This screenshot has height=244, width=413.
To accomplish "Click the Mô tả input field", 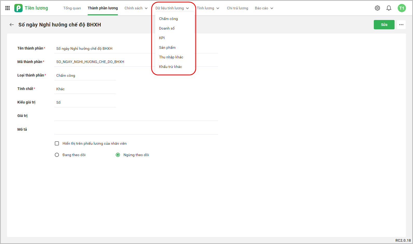I will [x=136, y=129].
